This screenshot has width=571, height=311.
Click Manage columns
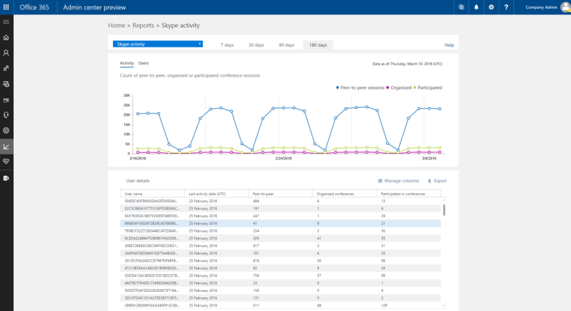point(398,180)
